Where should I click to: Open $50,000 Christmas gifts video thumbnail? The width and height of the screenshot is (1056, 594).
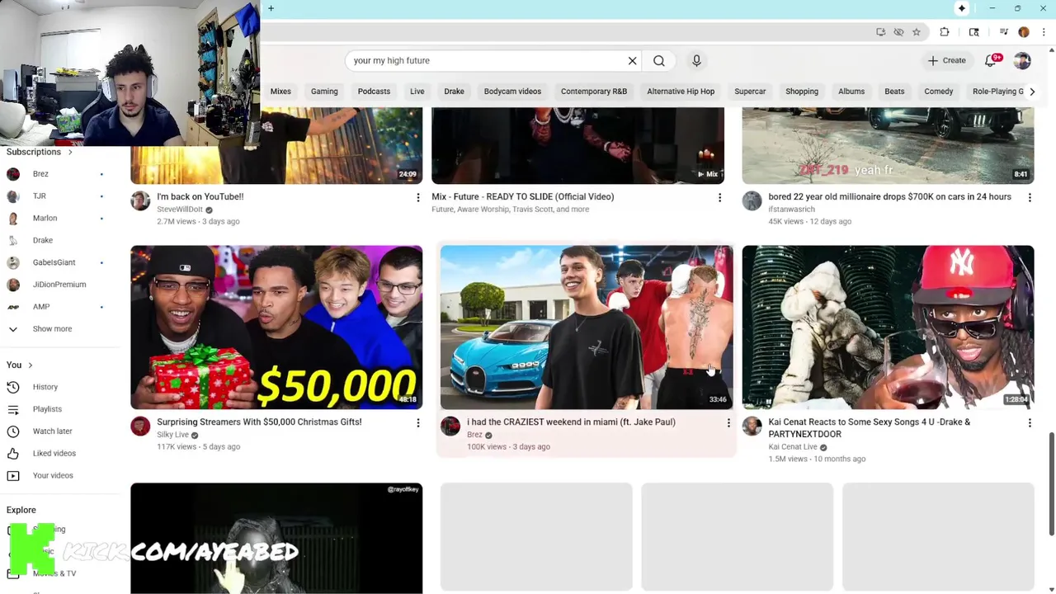pos(276,327)
